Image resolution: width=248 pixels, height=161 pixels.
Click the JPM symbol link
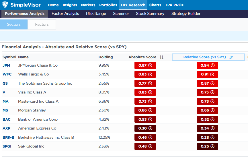[6, 65]
